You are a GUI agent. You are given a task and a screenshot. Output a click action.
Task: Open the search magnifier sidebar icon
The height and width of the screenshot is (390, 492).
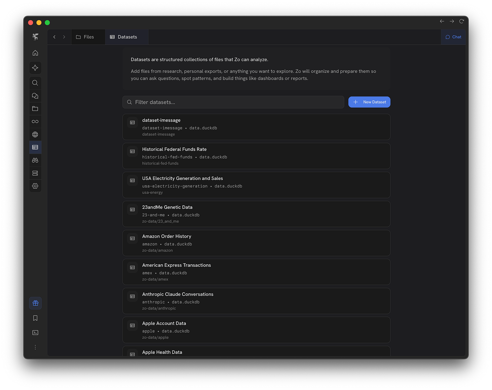[35, 83]
